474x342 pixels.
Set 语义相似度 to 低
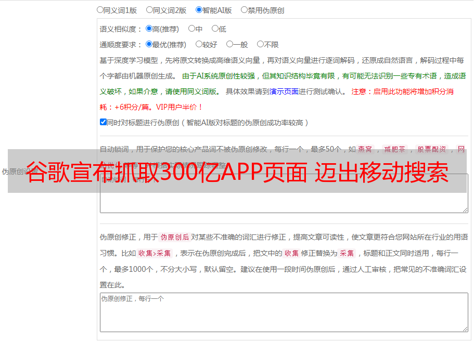coord(215,29)
